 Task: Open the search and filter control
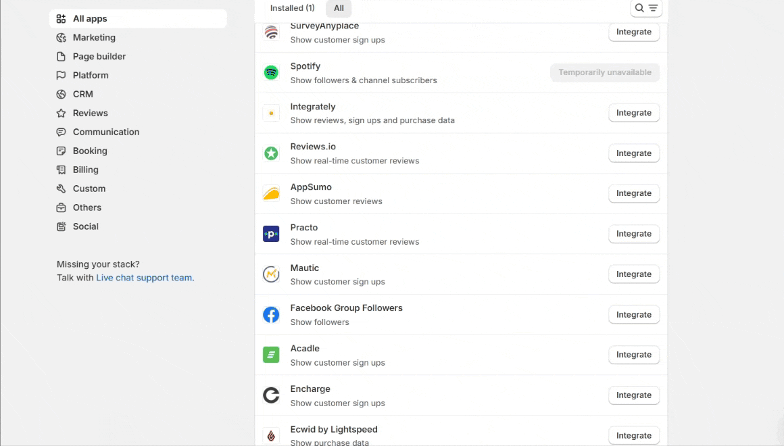coord(645,8)
